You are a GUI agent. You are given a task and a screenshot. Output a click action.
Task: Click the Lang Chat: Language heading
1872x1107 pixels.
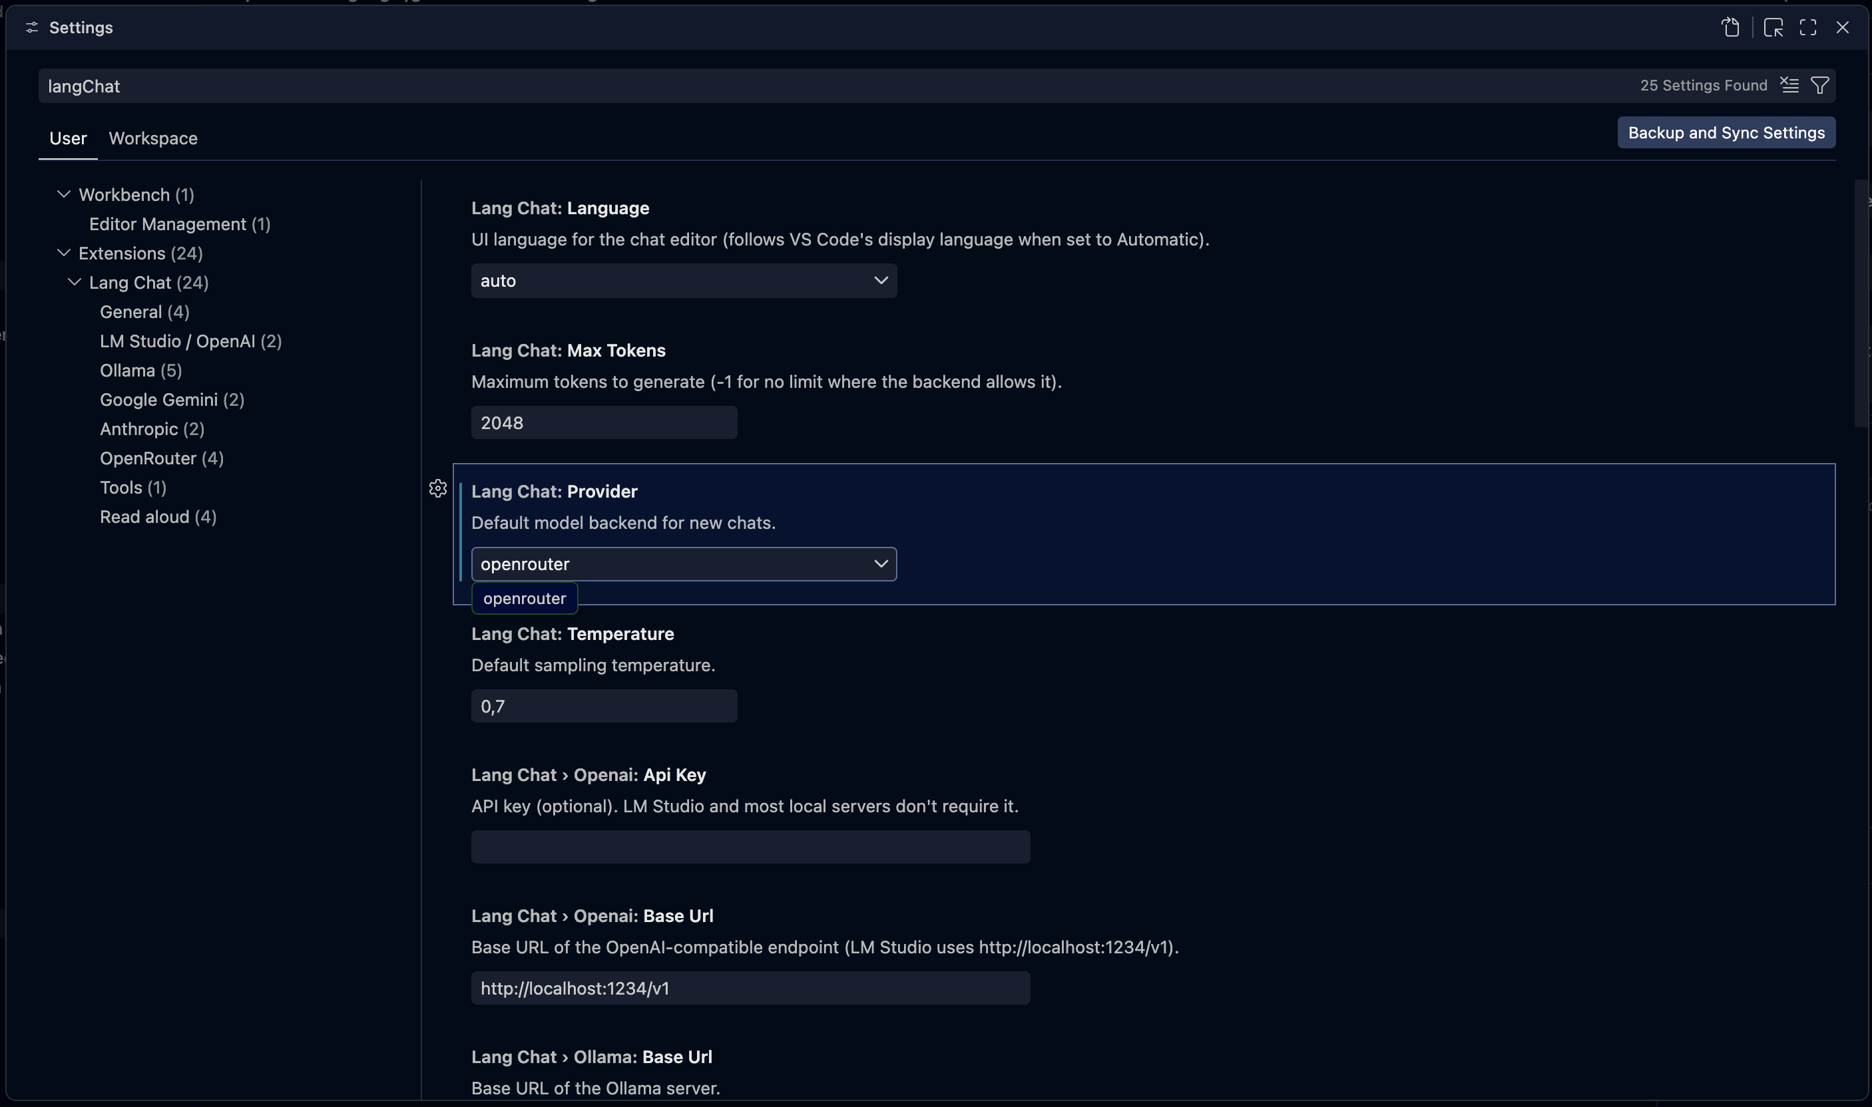point(560,208)
